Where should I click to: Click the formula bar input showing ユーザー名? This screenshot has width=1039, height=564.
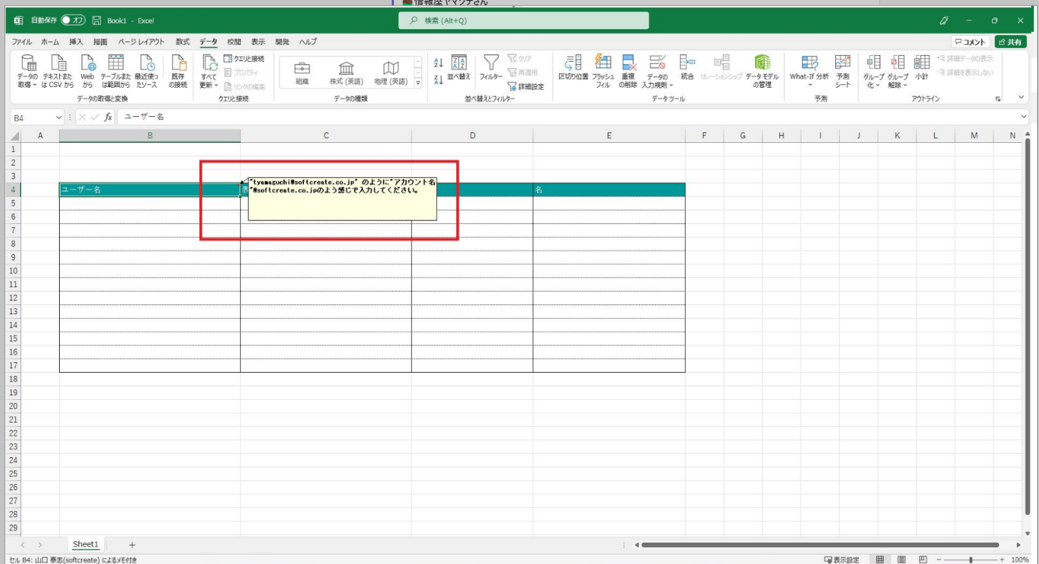(568, 117)
